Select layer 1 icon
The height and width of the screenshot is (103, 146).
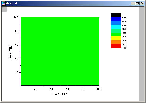[x=4, y=9]
